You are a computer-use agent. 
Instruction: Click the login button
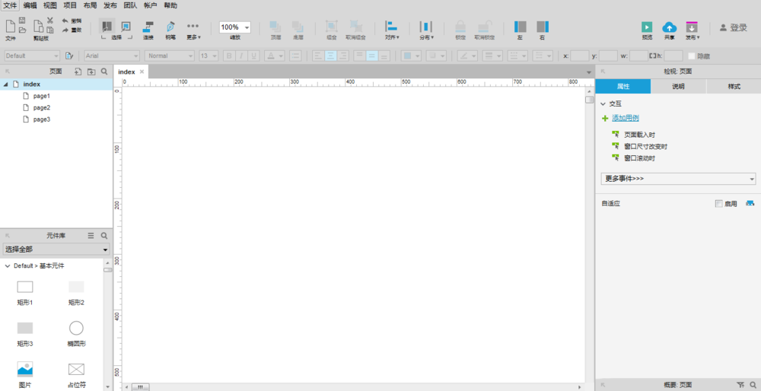(x=734, y=27)
